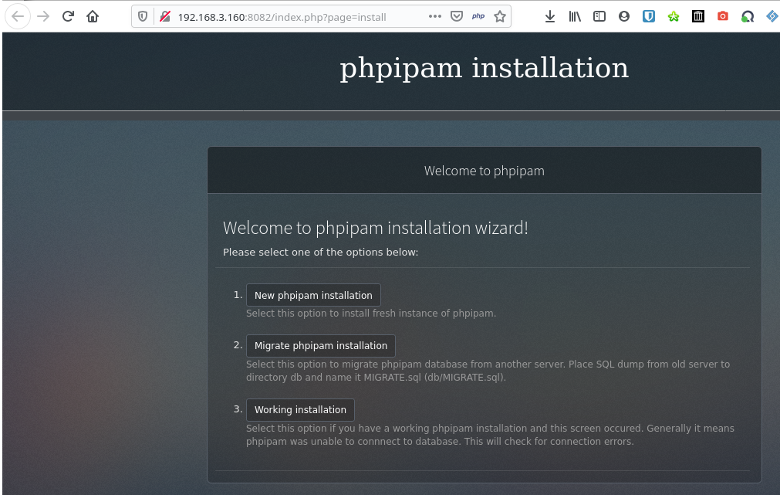
Task: Select New phpipam installation
Action: [x=313, y=294]
